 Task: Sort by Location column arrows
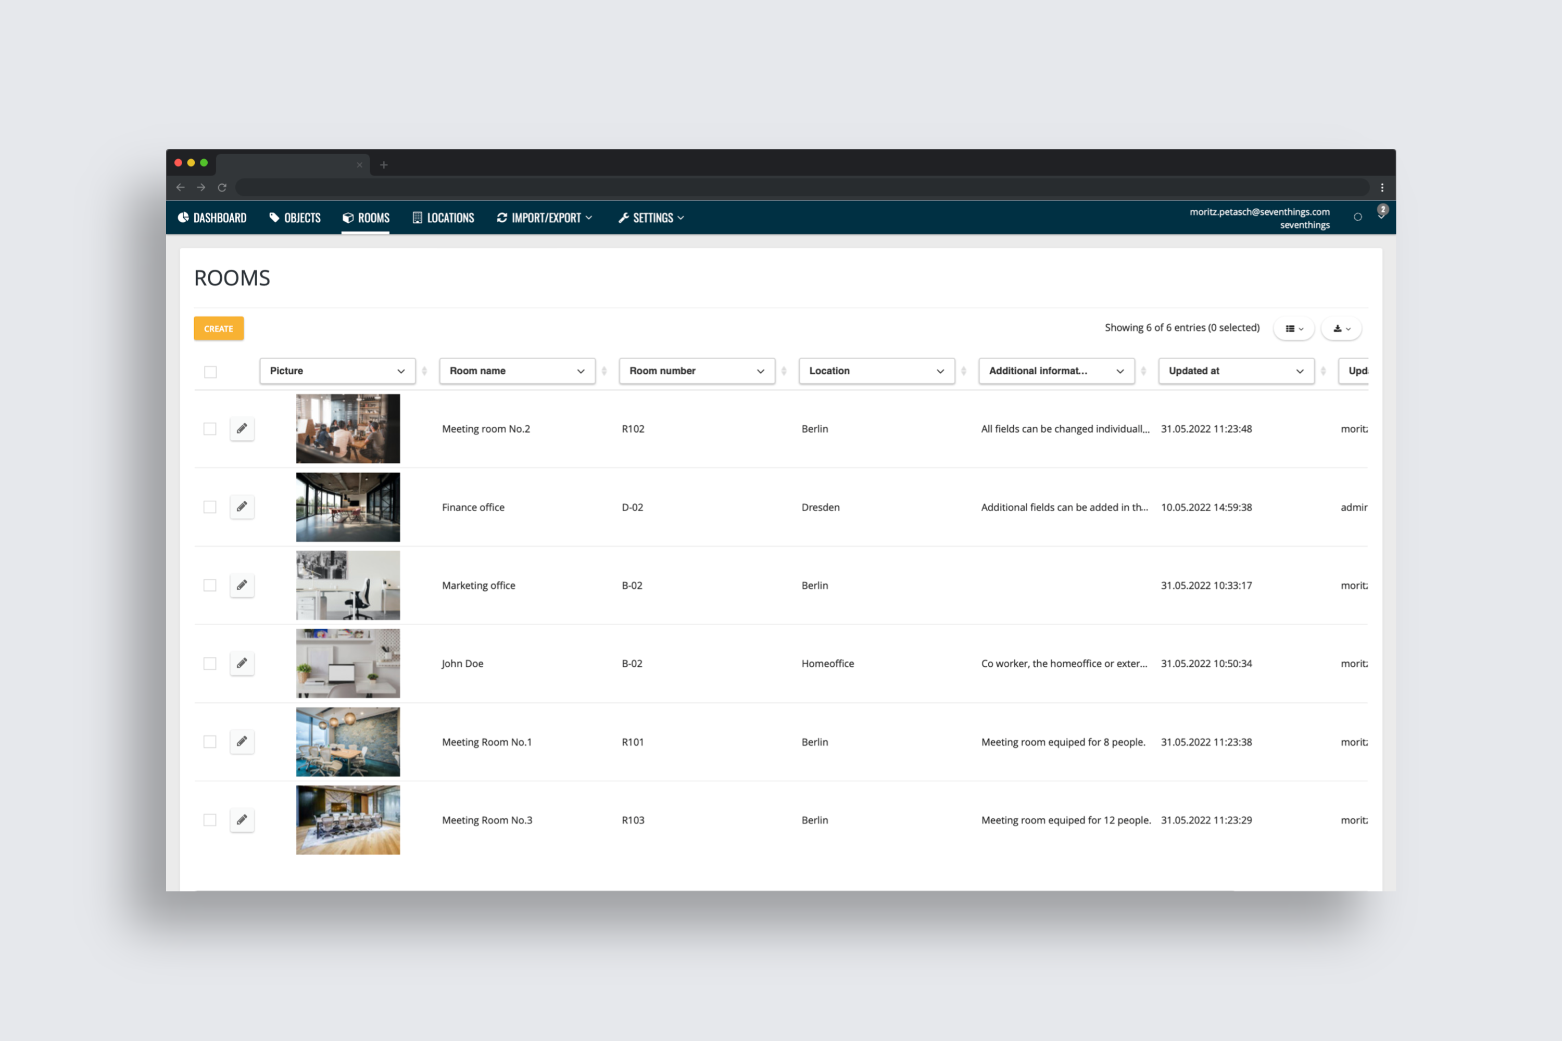(964, 371)
